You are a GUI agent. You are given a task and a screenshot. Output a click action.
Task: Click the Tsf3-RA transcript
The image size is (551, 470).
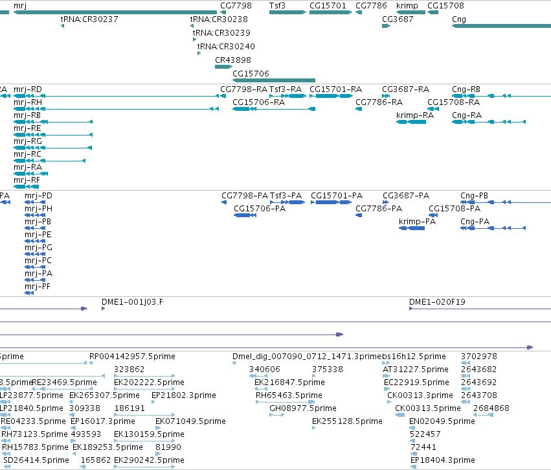click(x=287, y=96)
